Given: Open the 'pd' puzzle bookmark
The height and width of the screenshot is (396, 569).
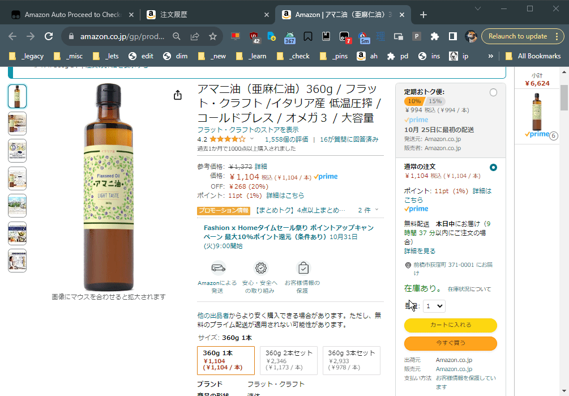Looking at the screenshot, I should [397, 56].
